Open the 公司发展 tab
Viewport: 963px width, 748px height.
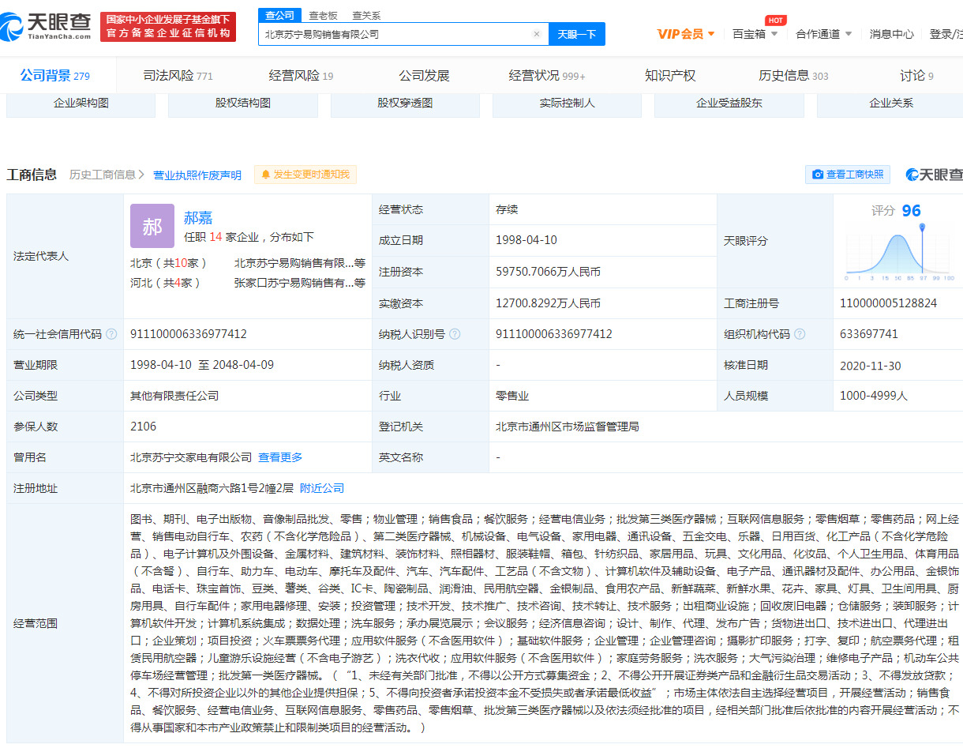424,76
